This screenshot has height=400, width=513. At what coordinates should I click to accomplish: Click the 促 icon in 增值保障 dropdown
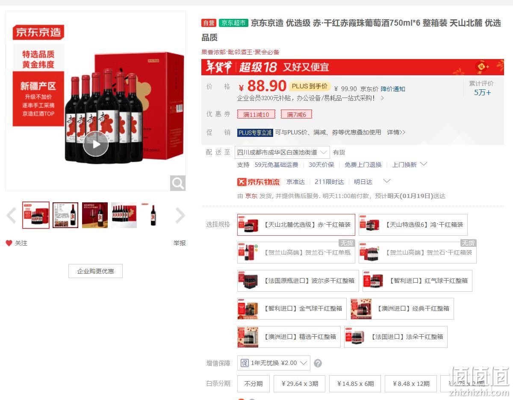point(245,363)
